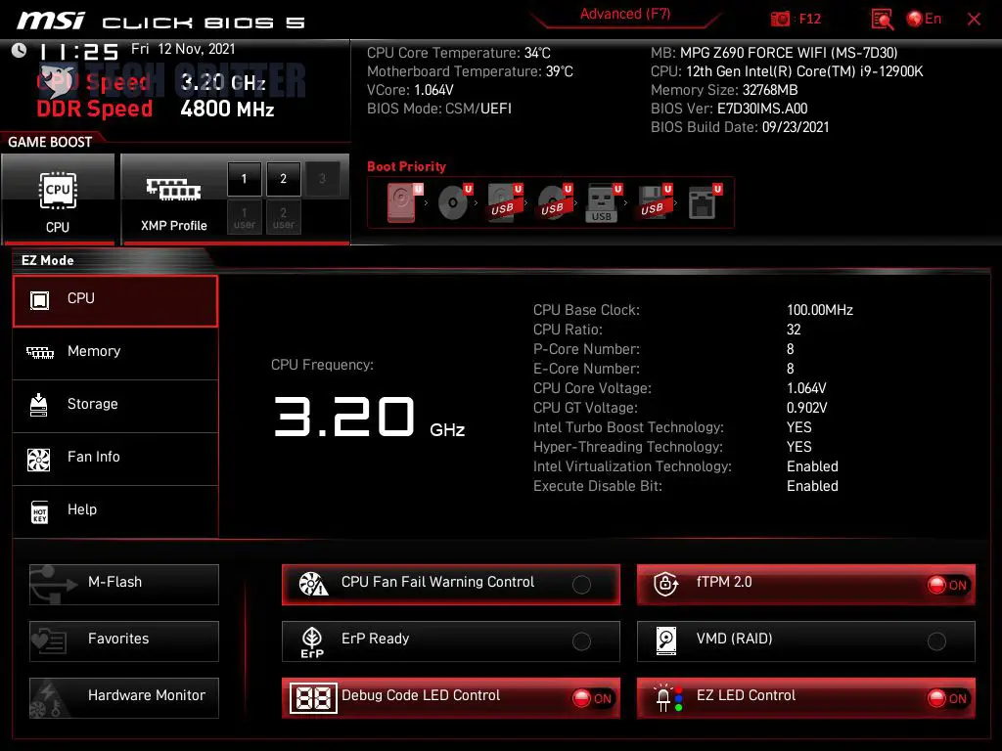1002x751 pixels.
Task: Select XMP profile 3
Action: pyautogui.click(x=322, y=179)
